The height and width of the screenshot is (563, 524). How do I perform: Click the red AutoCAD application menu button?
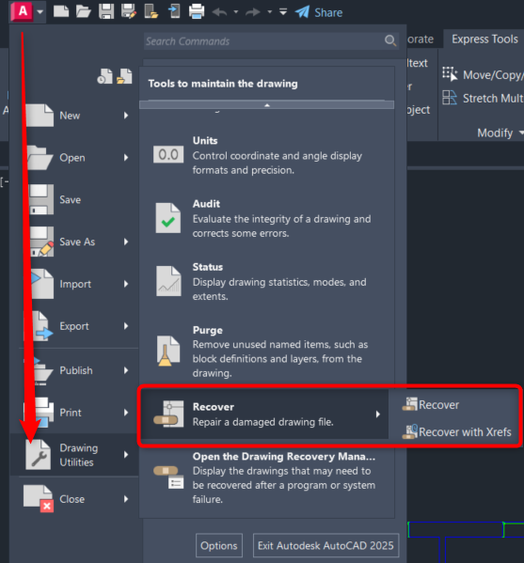(23, 11)
